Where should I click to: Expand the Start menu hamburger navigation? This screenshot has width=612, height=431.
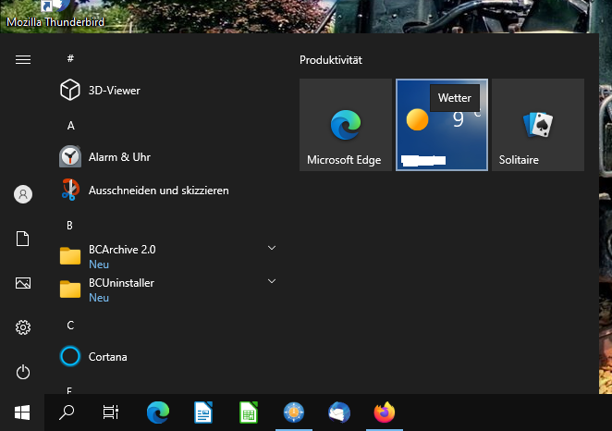(x=23, y=59)
